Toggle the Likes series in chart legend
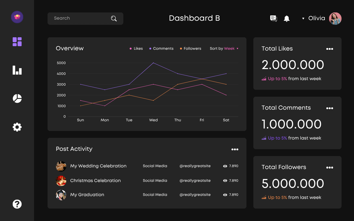Viewport: 354px width, 221px height. coord(136,49)
